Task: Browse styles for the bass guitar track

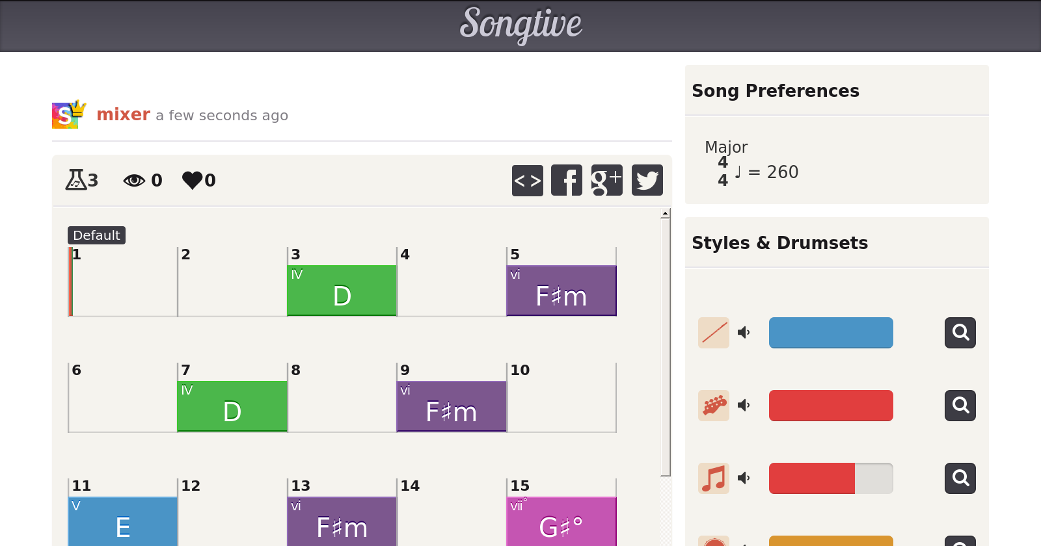Action: tap(960, 406)
